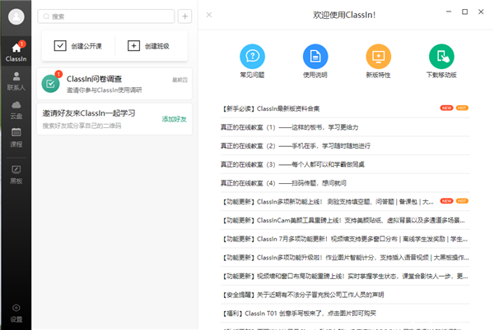Focus the 搜索 search input field
This screenshot has width=494, height=330.
pyautogui.click(x=107, y=16)
